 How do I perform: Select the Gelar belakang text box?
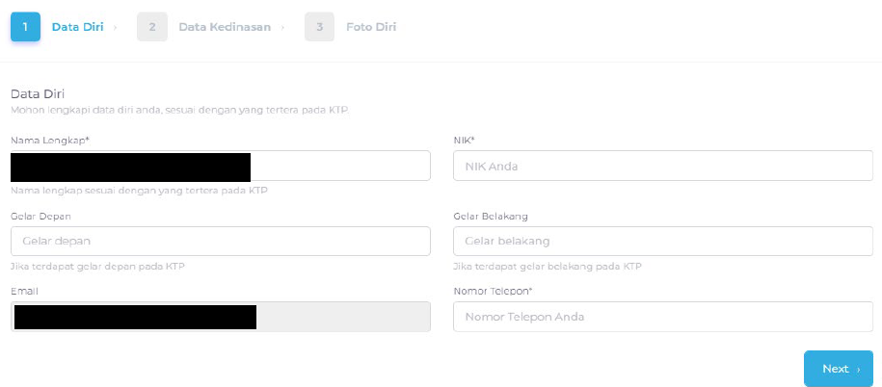click(x=663, y=241)
